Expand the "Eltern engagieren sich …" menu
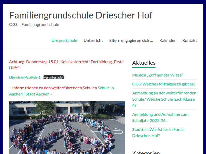The width and height of the screenshot is (206, 154). coord(131,40)
